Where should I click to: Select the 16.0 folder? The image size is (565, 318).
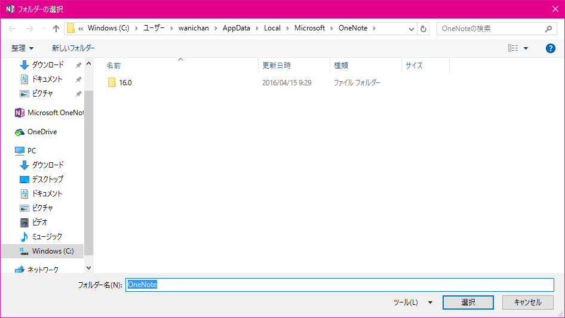[119, 83]
